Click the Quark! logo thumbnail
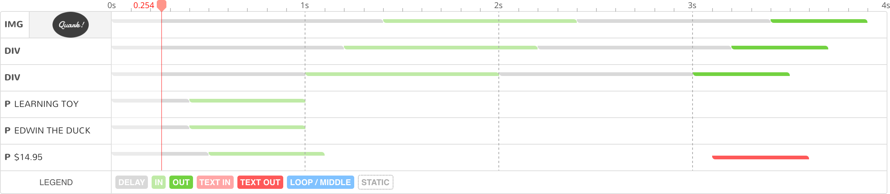 coord(70,25)
